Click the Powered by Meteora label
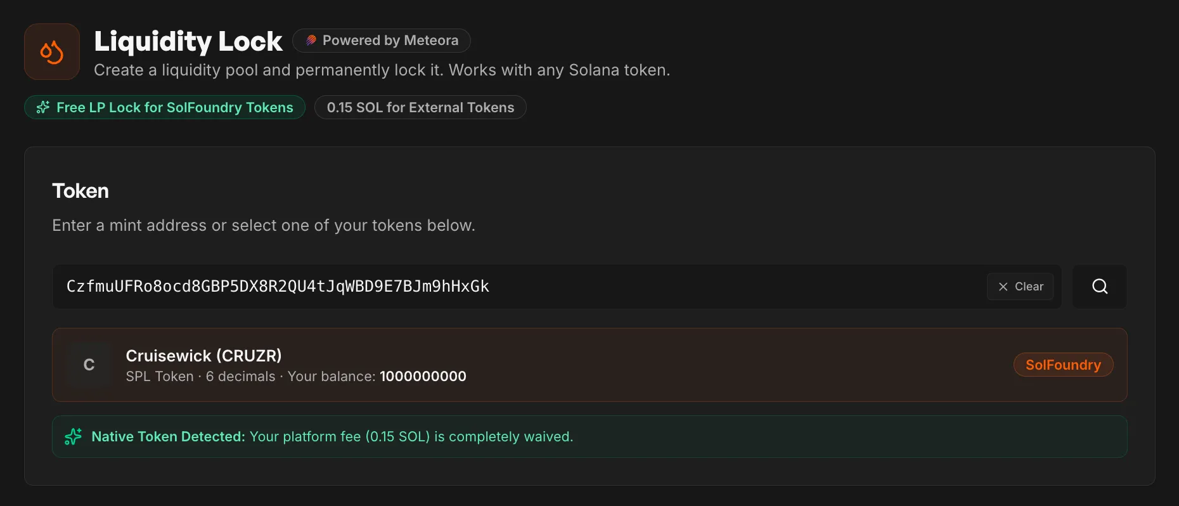 390,41
